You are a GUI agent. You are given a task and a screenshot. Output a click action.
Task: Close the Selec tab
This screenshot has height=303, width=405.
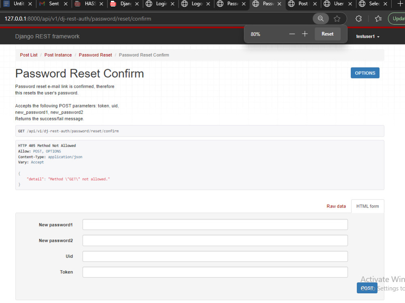coord(385,4)
